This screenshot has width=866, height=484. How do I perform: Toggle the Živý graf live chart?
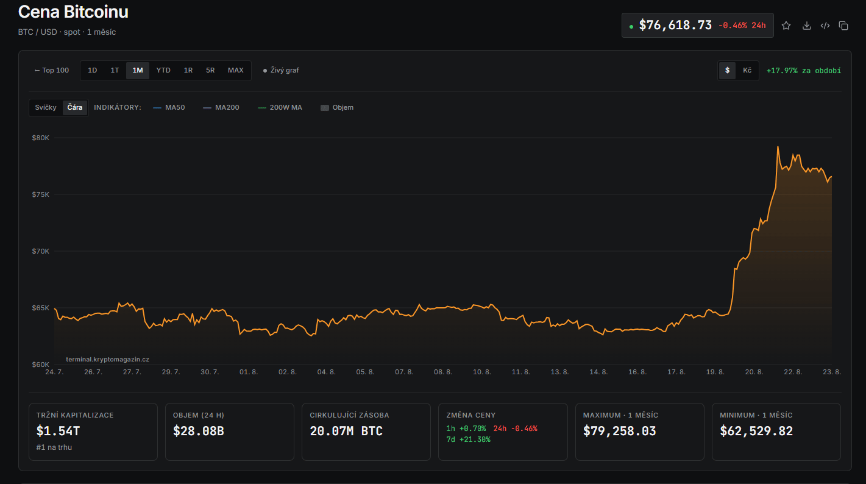tap(281, 70)
